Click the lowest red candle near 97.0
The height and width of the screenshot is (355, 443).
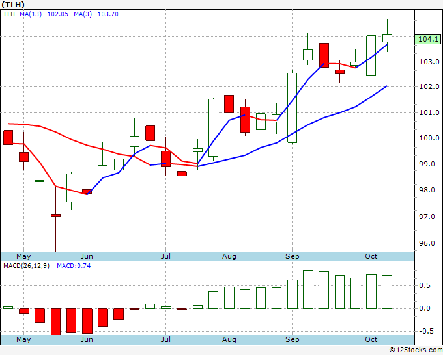tap(55, 215)
